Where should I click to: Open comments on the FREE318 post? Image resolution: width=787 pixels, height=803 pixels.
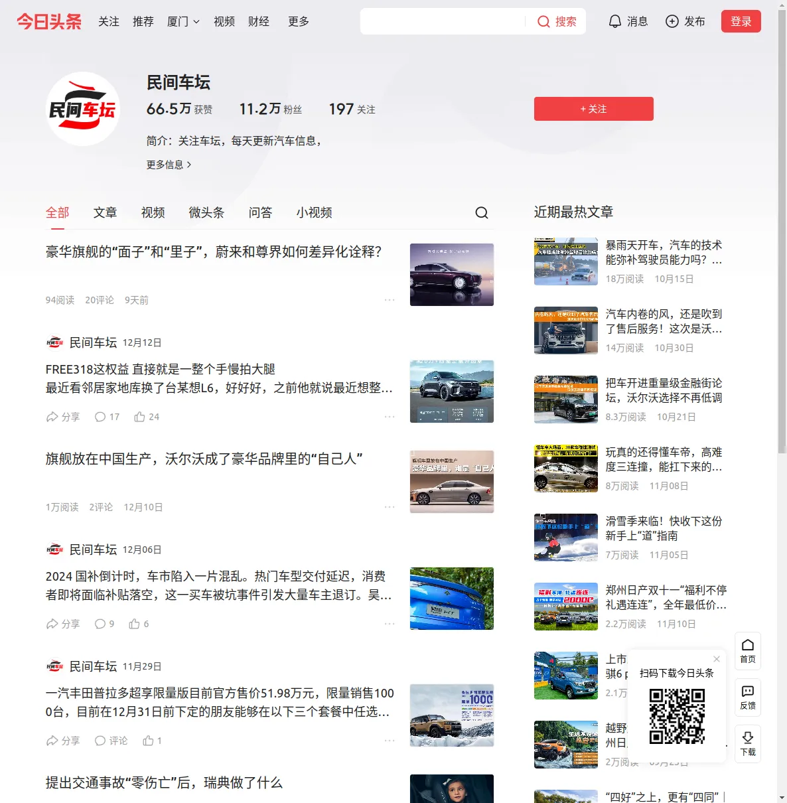(107, 417)
